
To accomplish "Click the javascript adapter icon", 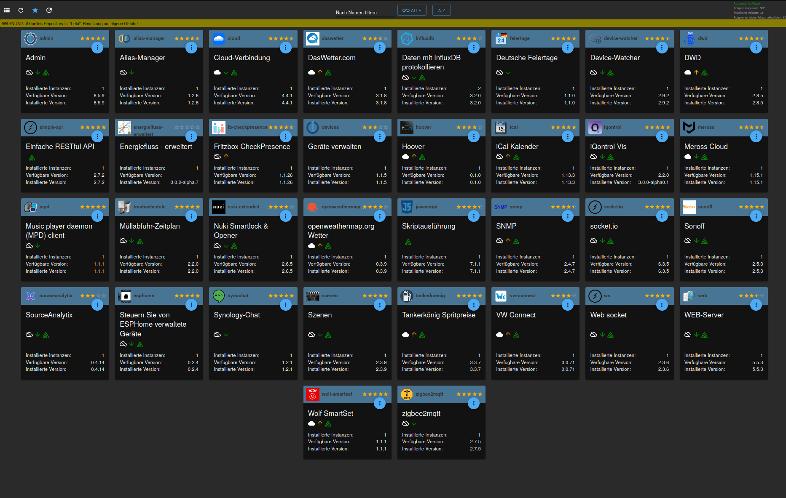I will click(x=407, y=207).
